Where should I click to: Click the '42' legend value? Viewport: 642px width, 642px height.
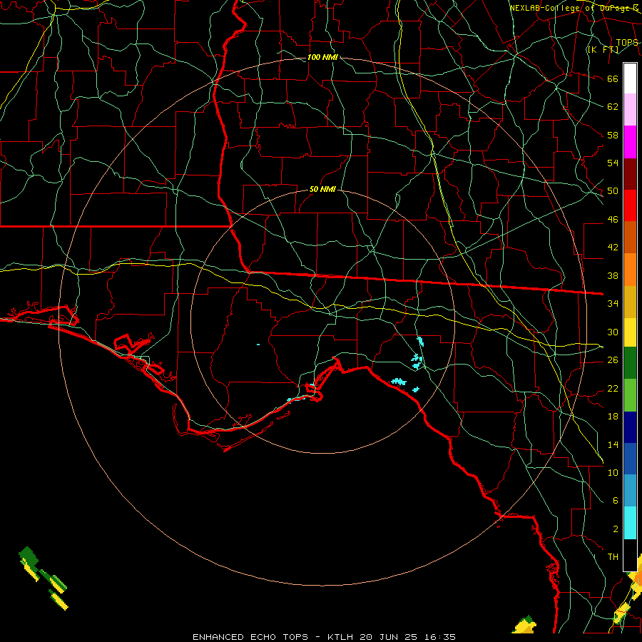click(x=613, y=248)
